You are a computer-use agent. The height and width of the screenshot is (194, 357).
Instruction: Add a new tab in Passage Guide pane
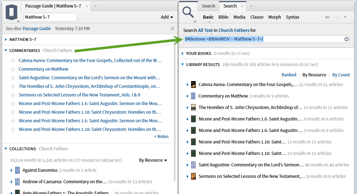click(x=96, y=6)
